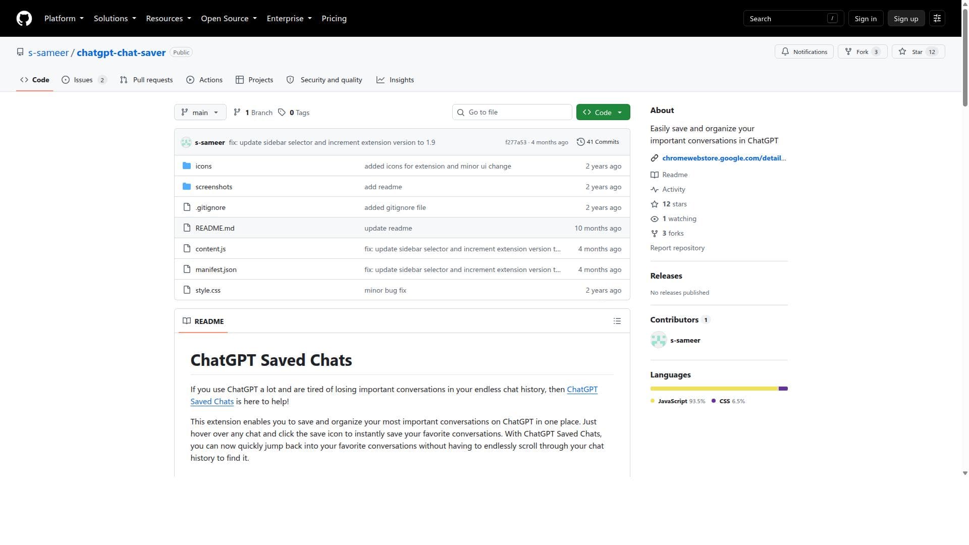Open the Pricing link
The width and height of the screenshot is (969, 545).
(x=334, y=19)
